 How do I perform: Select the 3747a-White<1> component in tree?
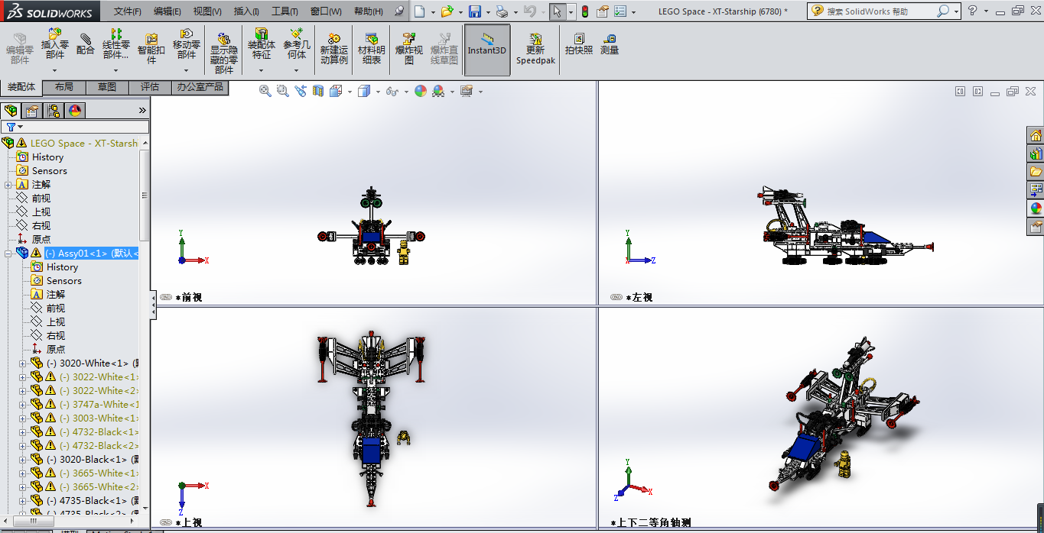(x=99, y=405)
